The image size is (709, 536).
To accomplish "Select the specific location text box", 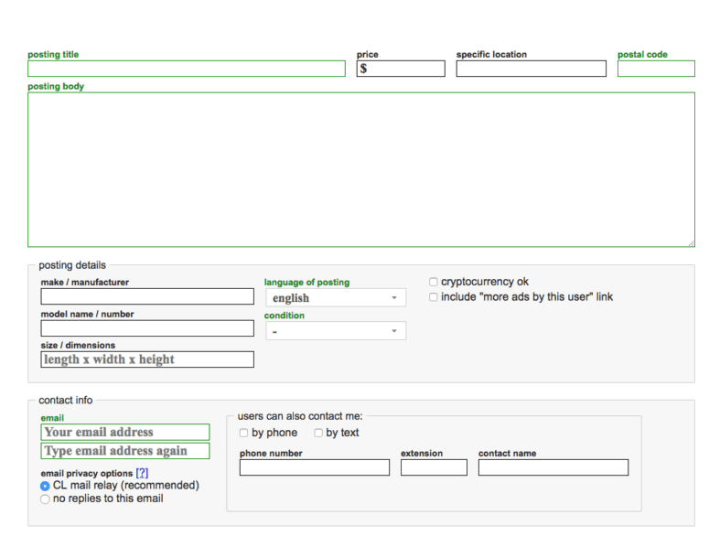I will [531, 69].
